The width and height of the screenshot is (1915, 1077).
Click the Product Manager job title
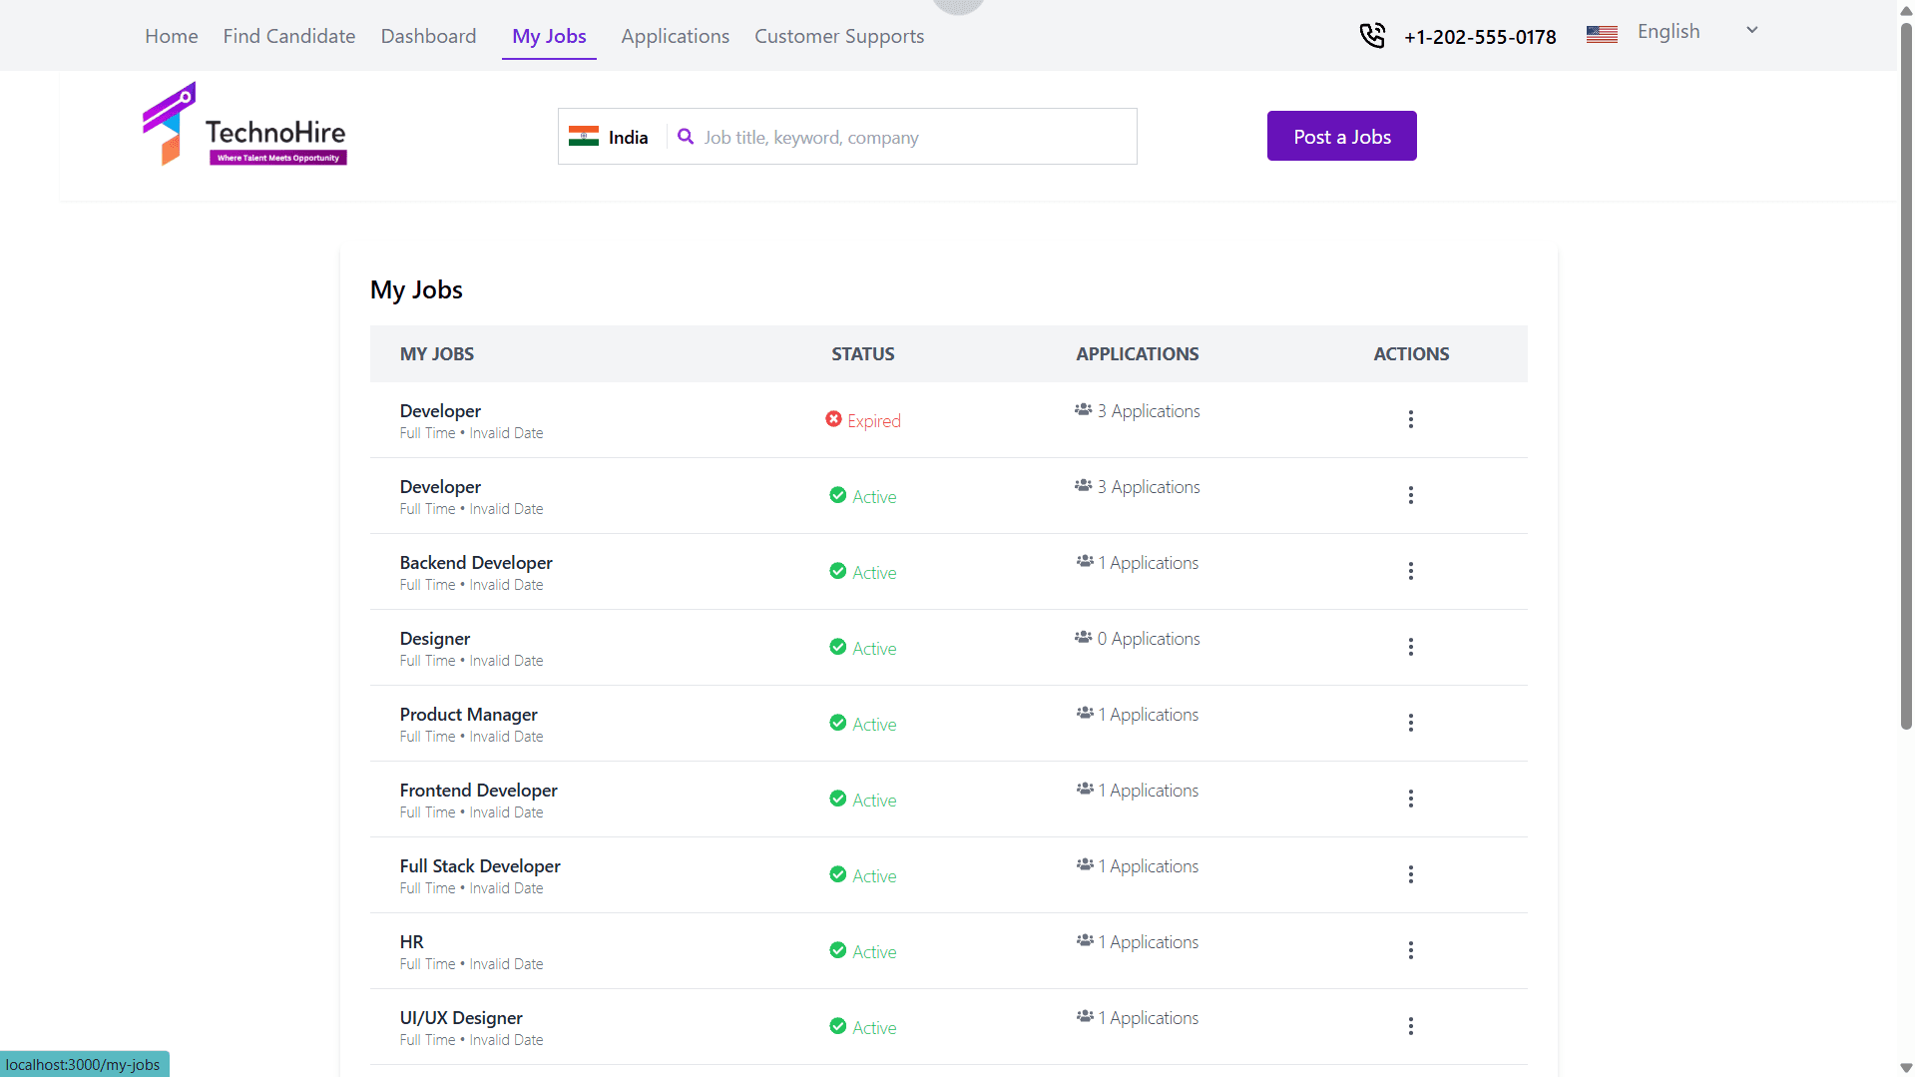(x=469, y=715)
